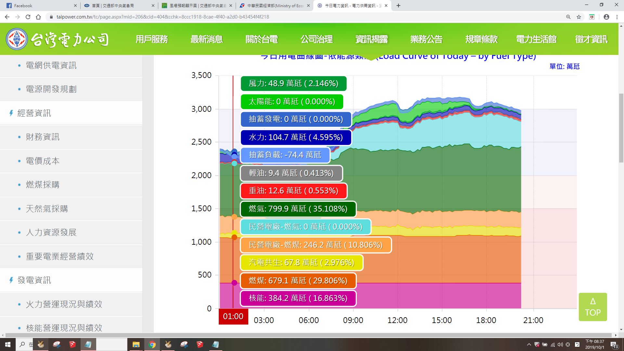624x351 pixels.
Task: Open the 電力生活館 menu
Action: (536, 39)
